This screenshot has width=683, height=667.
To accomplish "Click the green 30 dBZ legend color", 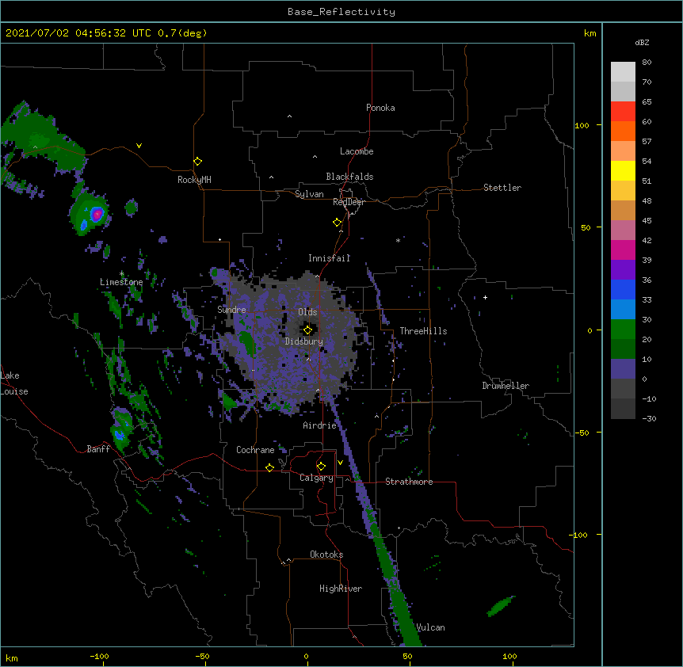I will point(623,330).
